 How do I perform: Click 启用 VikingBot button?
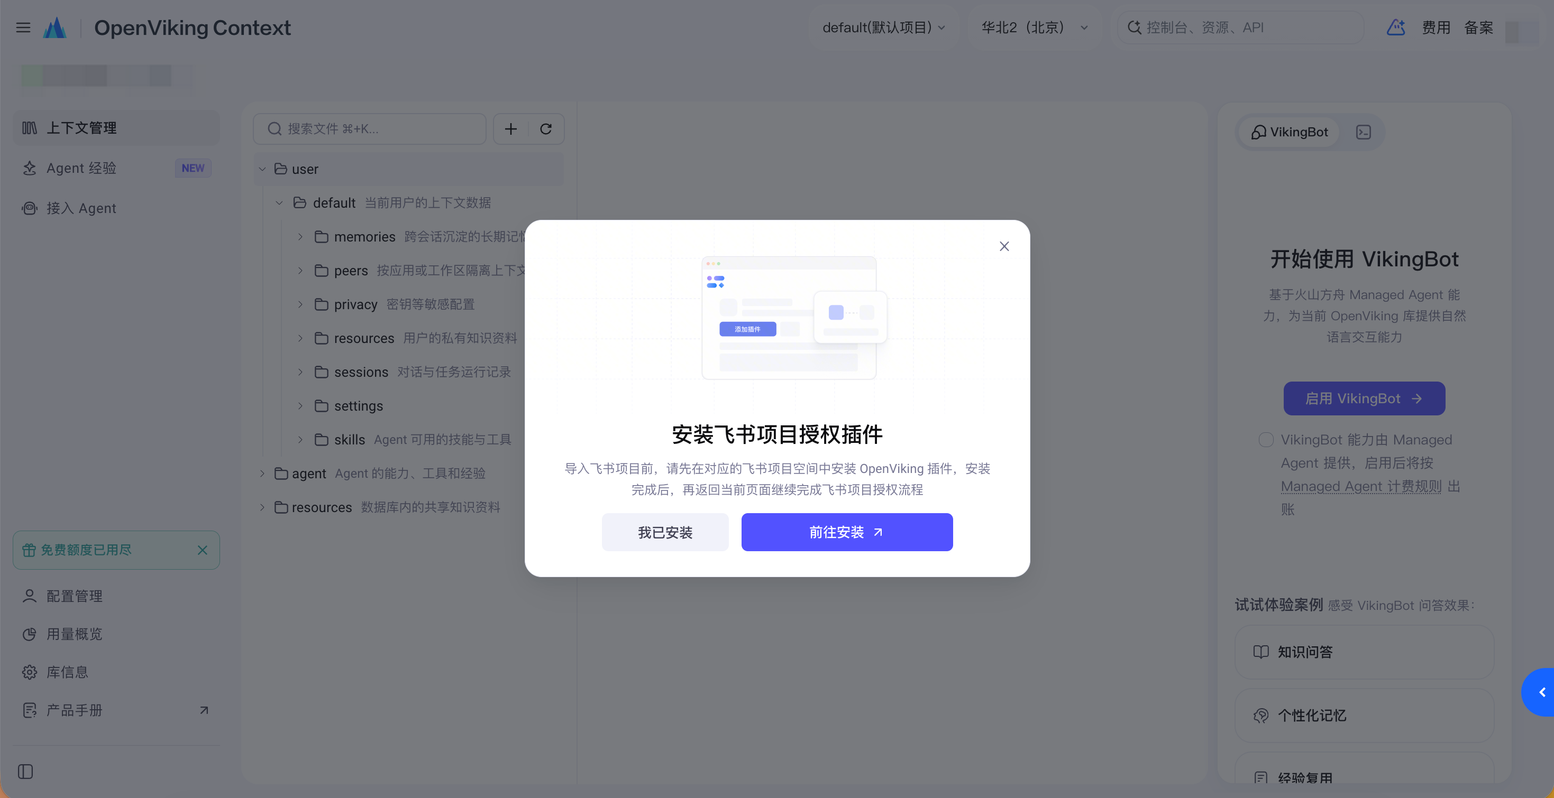coord(1364,398)
